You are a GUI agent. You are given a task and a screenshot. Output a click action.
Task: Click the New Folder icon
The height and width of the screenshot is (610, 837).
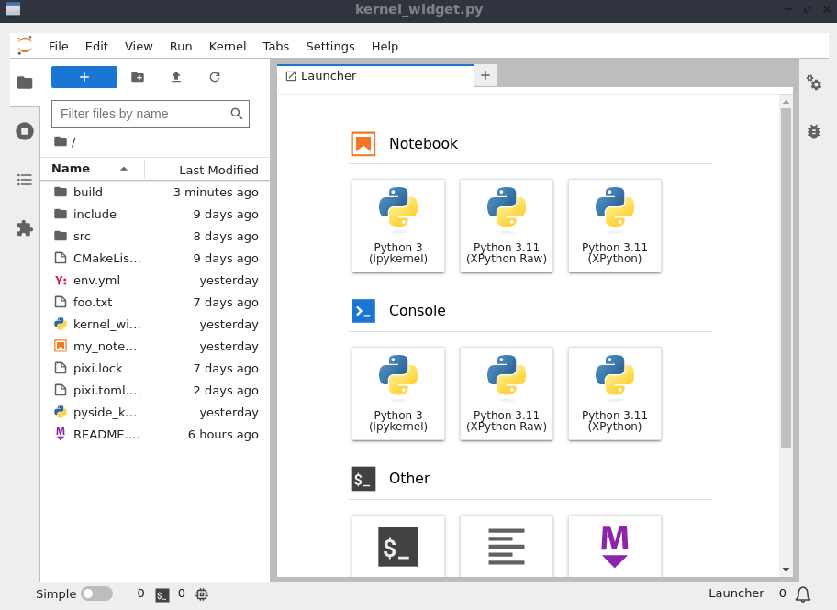point(138,77)
